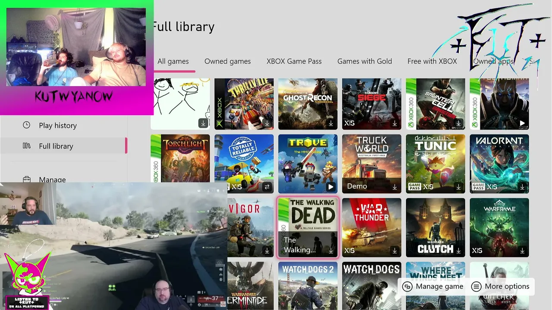Open the XBOX Game Pass tab
The height and width of the screenshot is (310, 552).
click(294, 61)
